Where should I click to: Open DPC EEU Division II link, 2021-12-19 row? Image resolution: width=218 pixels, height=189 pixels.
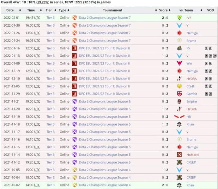tap(104, 71)
